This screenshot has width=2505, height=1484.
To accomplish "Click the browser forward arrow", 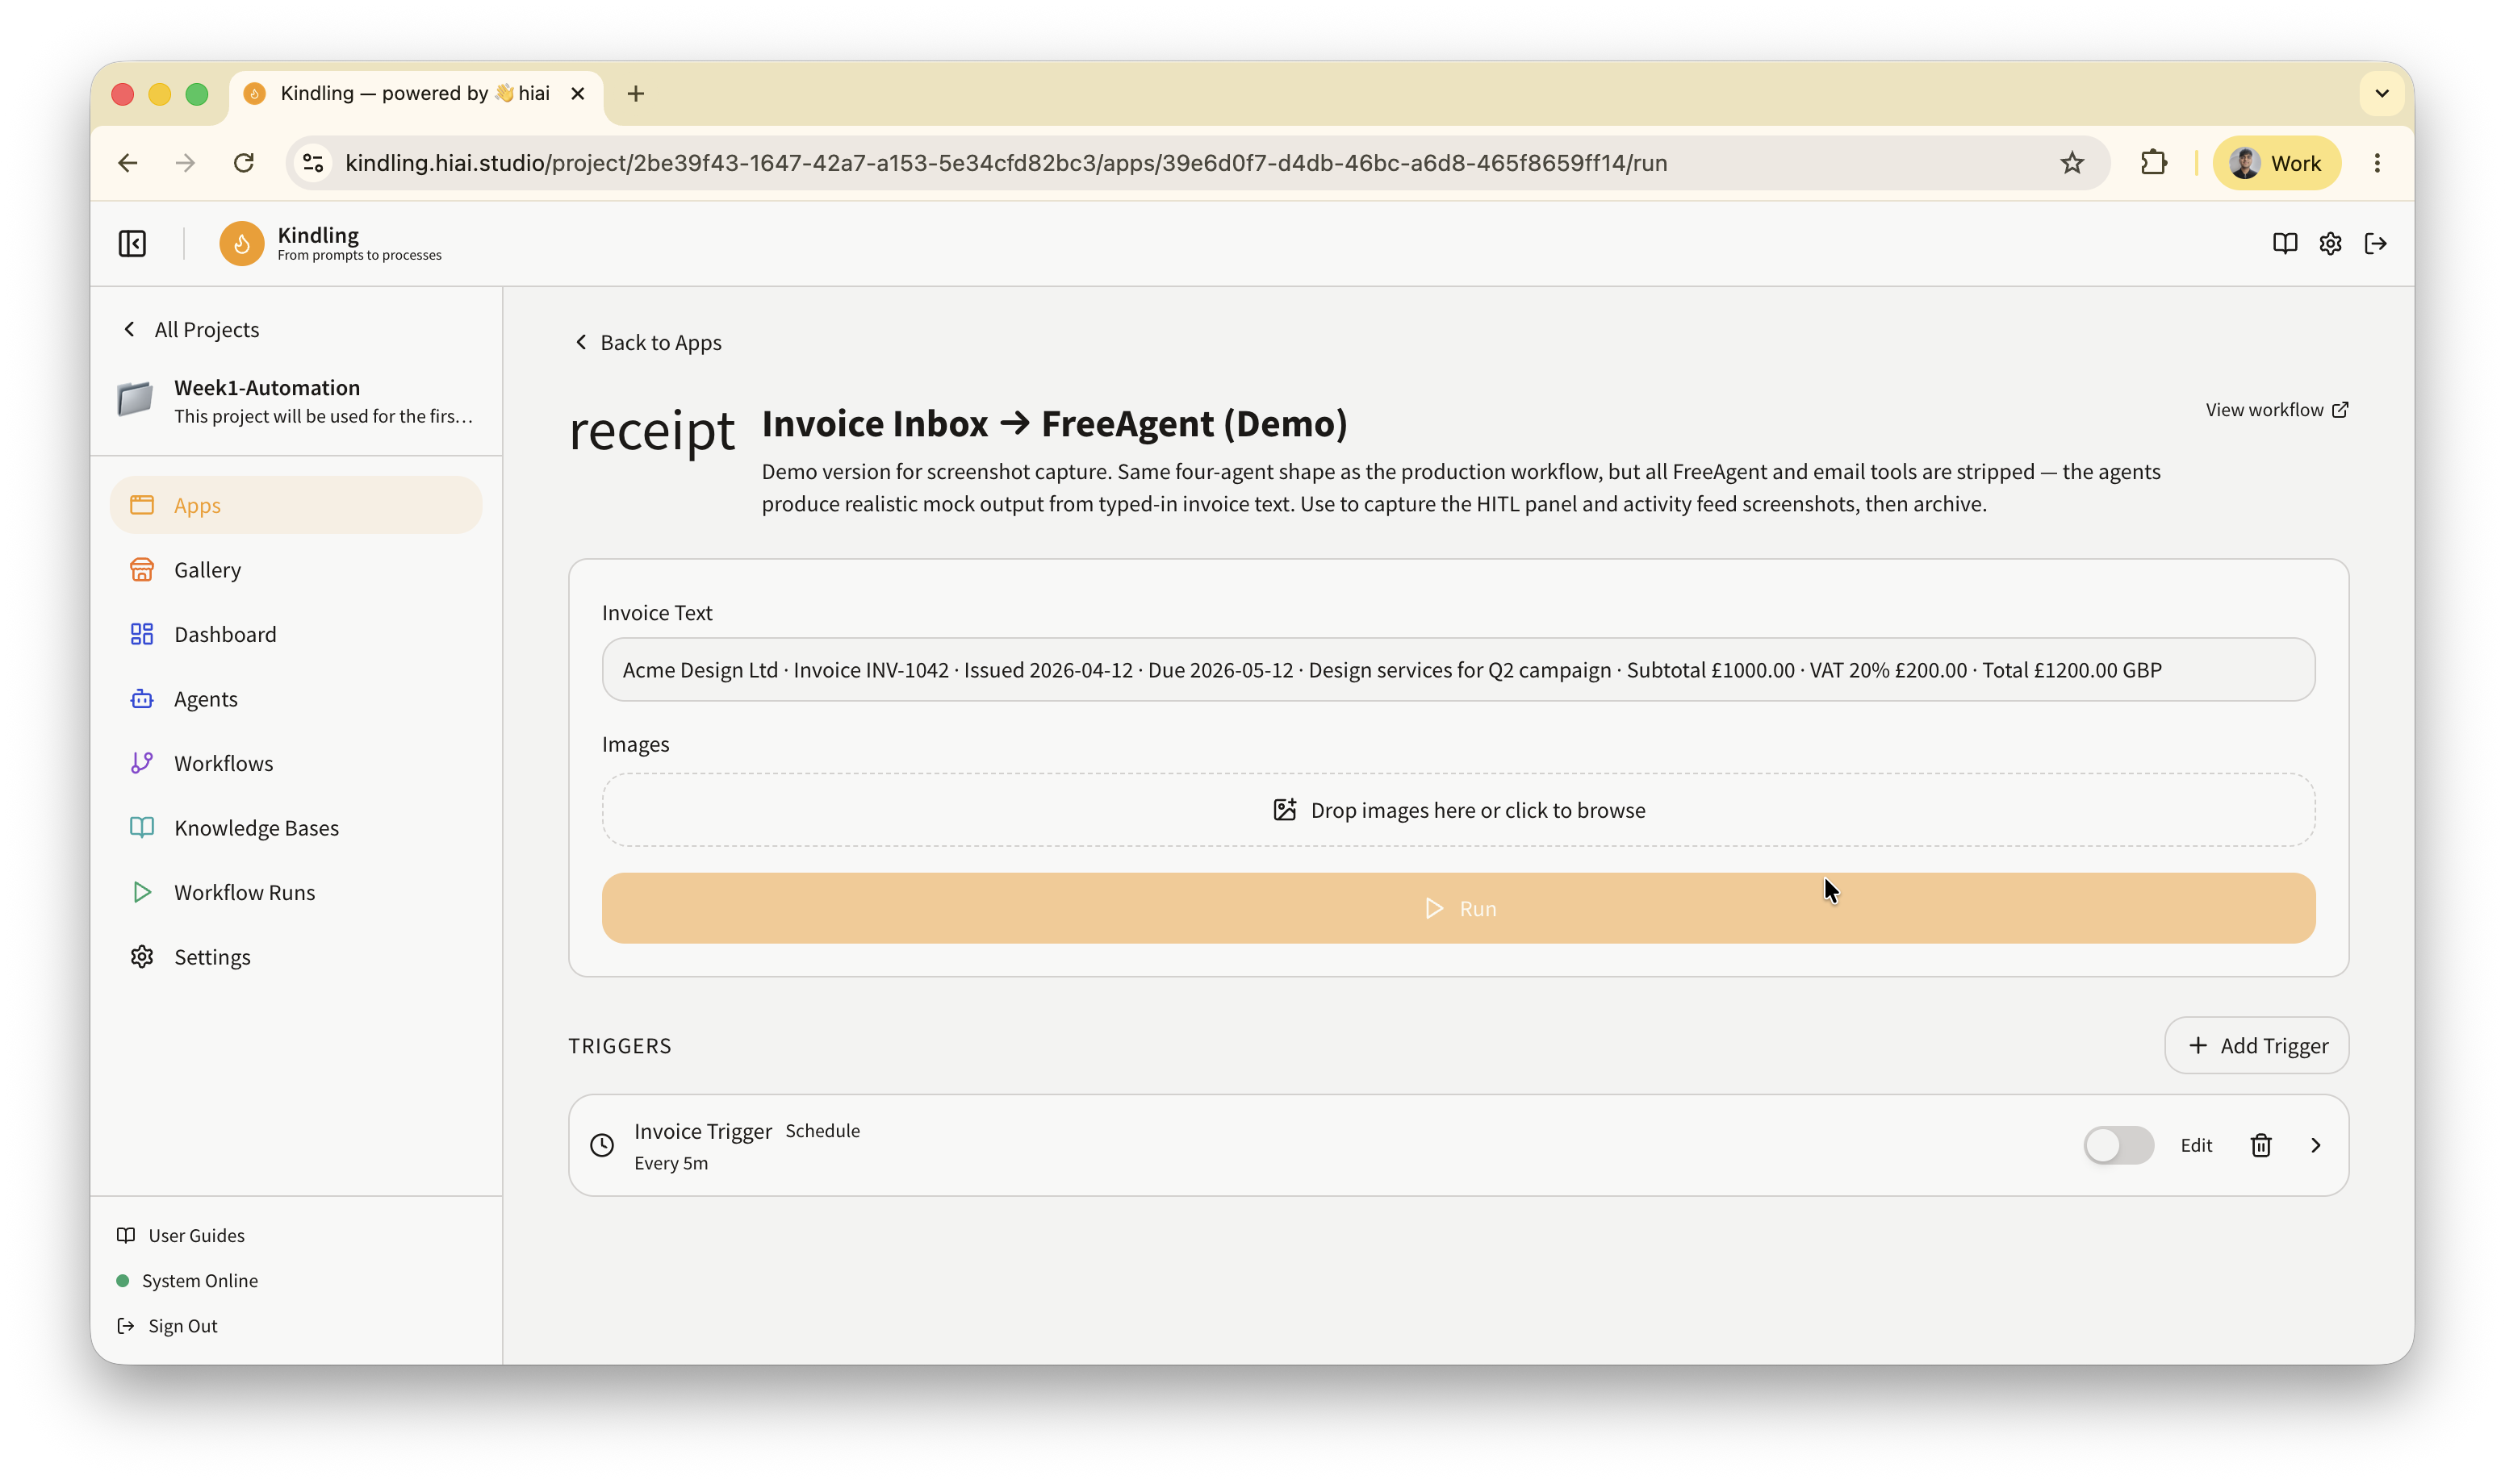I will tap(185, 163).
